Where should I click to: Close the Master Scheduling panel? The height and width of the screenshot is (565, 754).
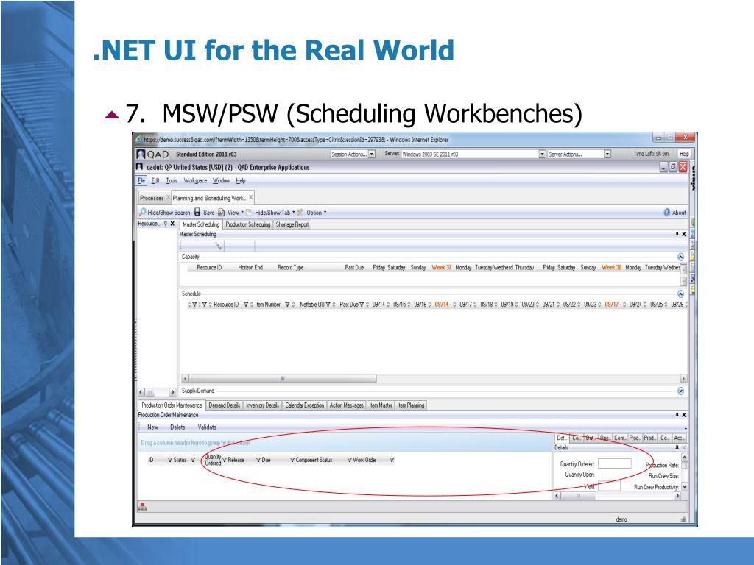[684, 234]
